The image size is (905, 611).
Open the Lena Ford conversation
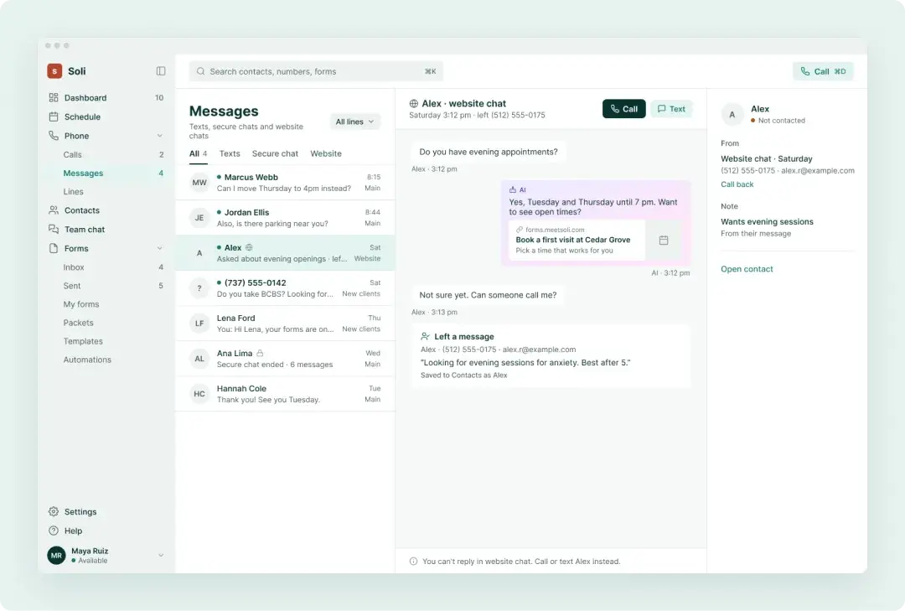coord(285,324)
